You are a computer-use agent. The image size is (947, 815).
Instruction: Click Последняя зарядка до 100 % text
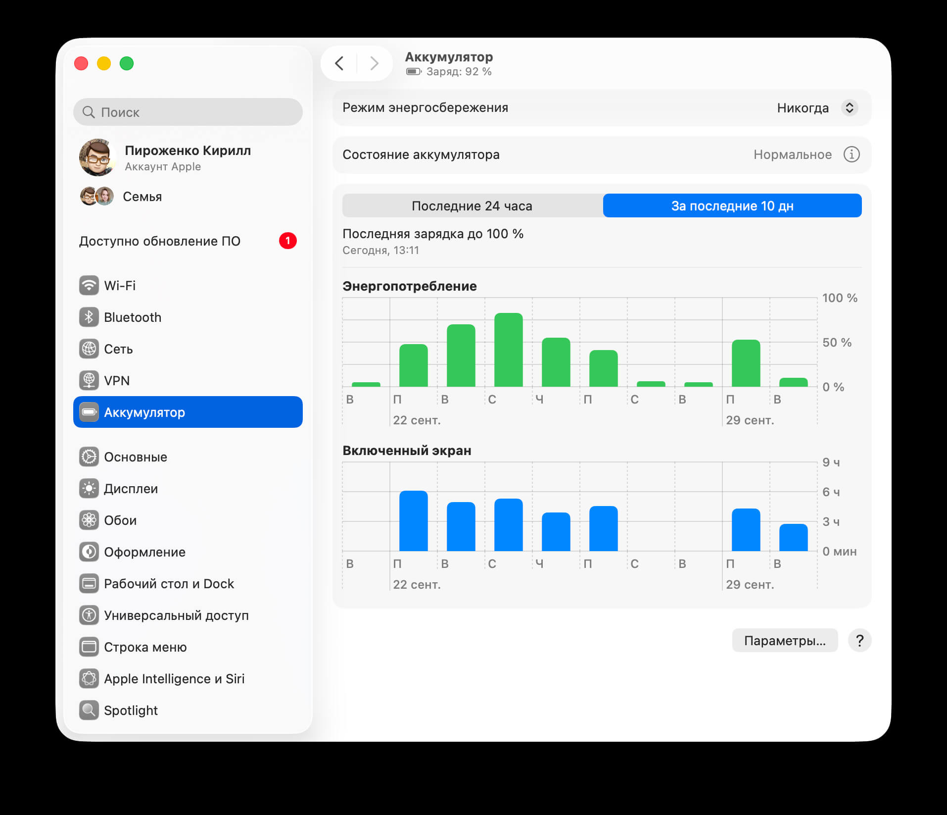coord(433,234)
